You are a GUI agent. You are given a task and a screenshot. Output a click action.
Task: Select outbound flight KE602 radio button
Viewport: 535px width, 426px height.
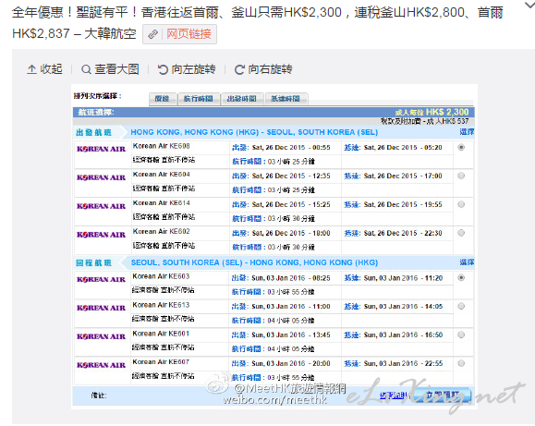(x=461, y=233)
